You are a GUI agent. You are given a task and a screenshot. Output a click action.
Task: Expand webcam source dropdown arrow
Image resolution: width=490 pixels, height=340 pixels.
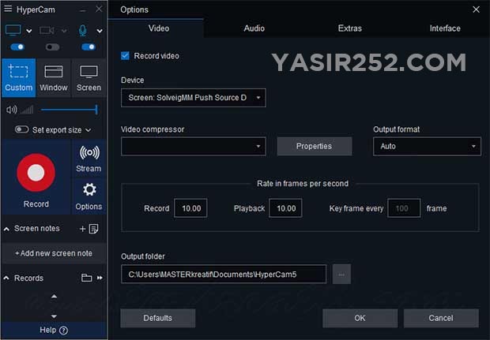pyautogui.click(x=64, y=31)
